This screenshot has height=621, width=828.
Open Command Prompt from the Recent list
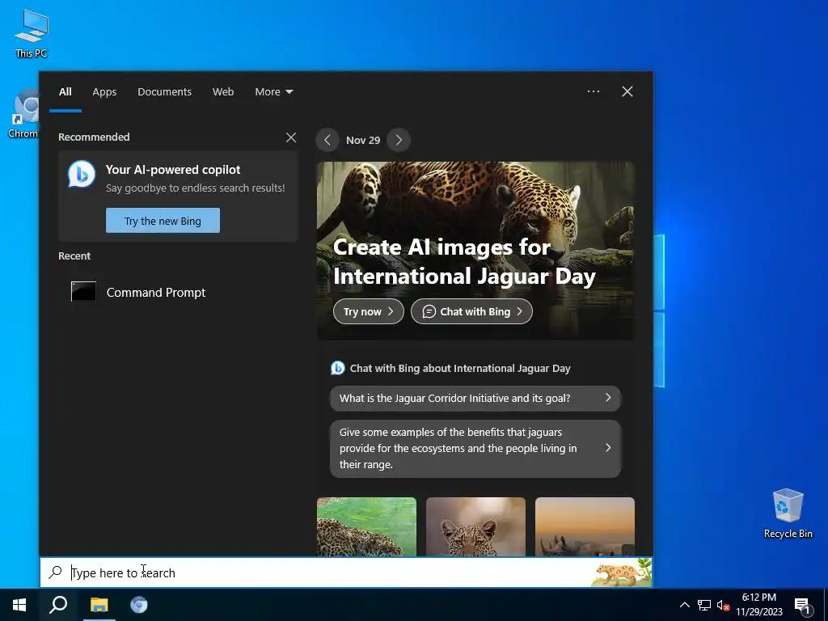click(x=178, y=292)
